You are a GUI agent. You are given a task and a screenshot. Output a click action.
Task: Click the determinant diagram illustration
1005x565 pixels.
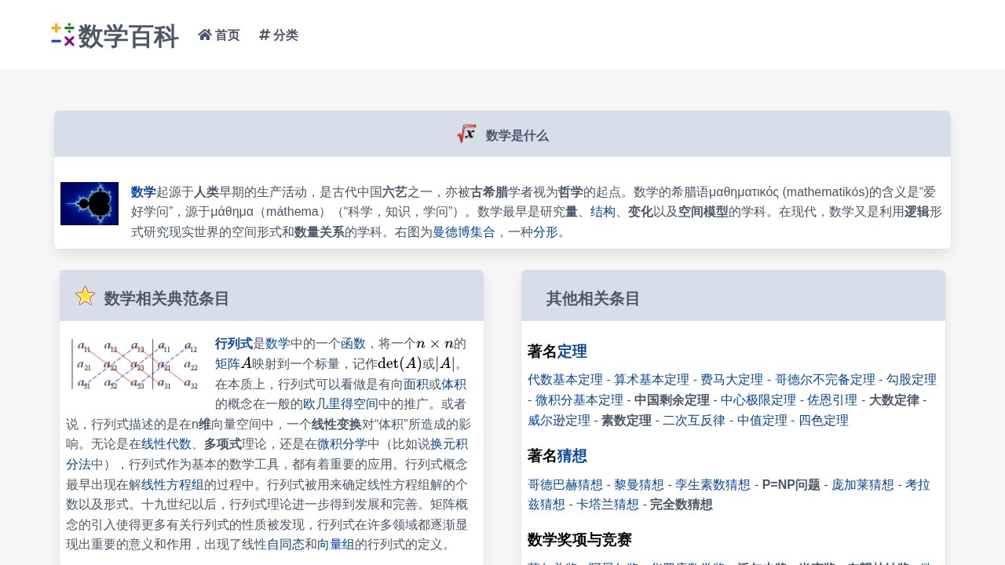(133, 363)
